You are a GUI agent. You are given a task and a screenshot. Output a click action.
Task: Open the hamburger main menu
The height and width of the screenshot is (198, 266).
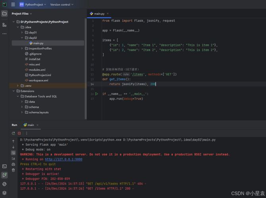[13, 4]
